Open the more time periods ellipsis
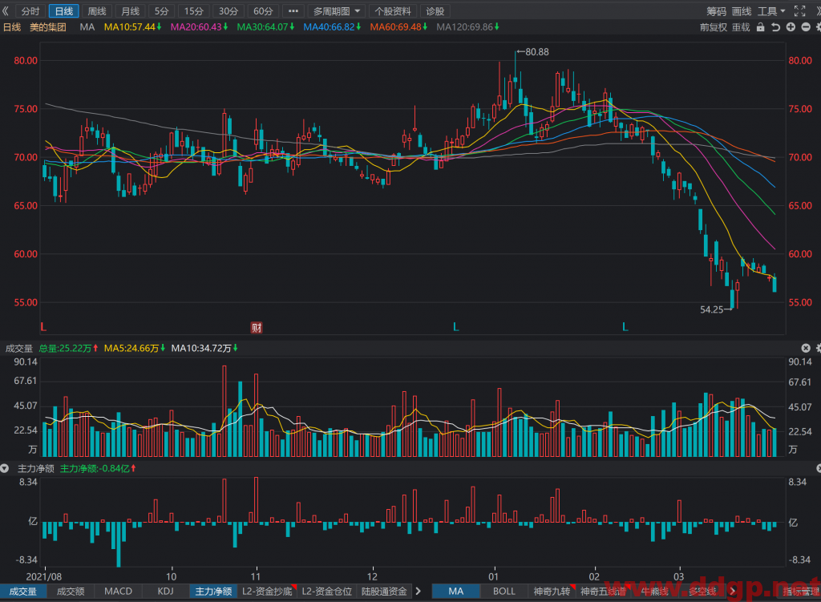The height and width of the screenshot is (602, 821). (x=293, y=11)
